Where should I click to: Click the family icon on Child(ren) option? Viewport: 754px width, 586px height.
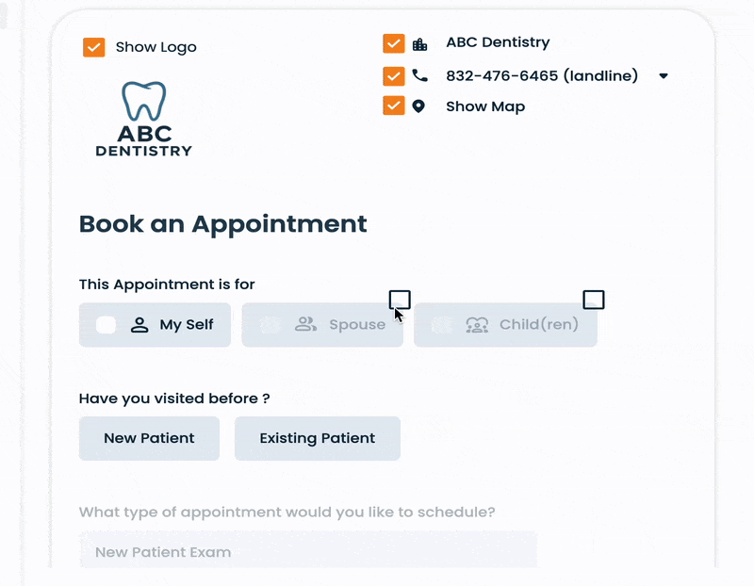(477, 325)
